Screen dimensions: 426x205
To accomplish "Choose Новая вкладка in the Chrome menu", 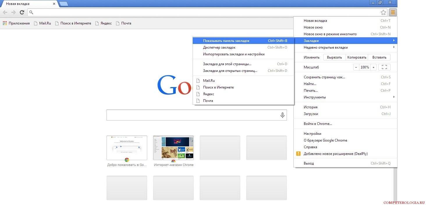I will (x=345, y=21).
